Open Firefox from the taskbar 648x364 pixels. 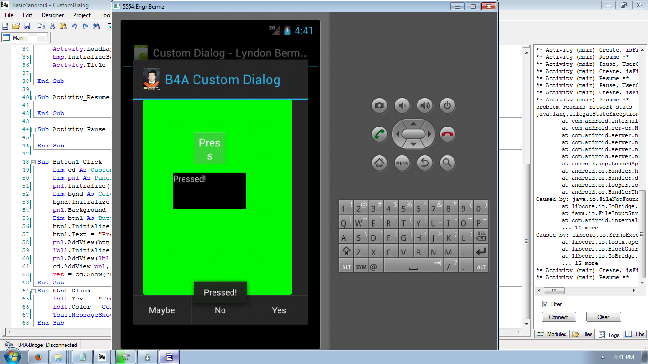pyautogui.click(x=38, y=356)
